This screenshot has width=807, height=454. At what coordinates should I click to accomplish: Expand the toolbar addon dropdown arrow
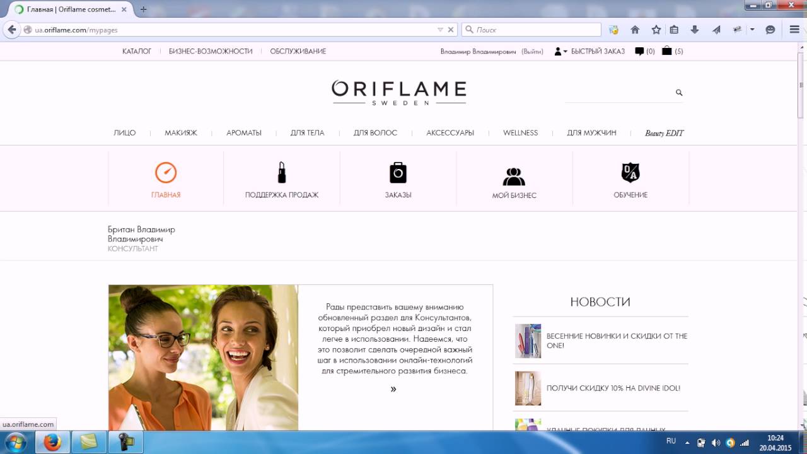point(752,30)
